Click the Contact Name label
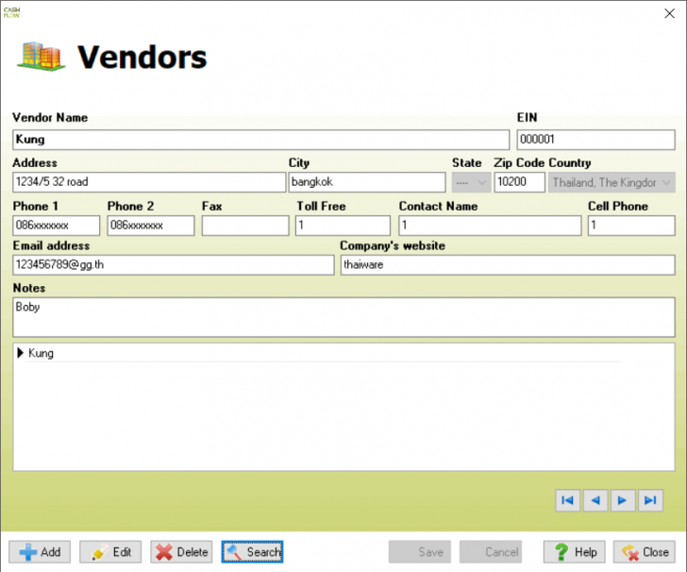 438,206
